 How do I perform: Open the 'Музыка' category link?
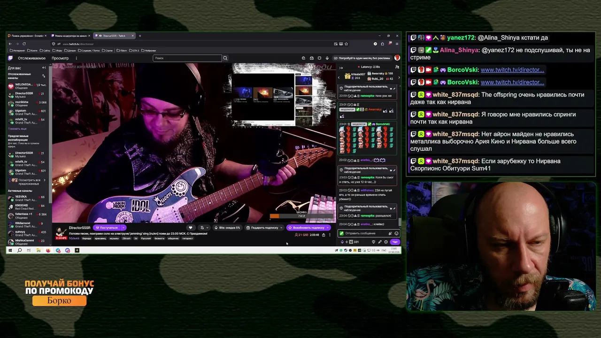click(x=74, y=238)
